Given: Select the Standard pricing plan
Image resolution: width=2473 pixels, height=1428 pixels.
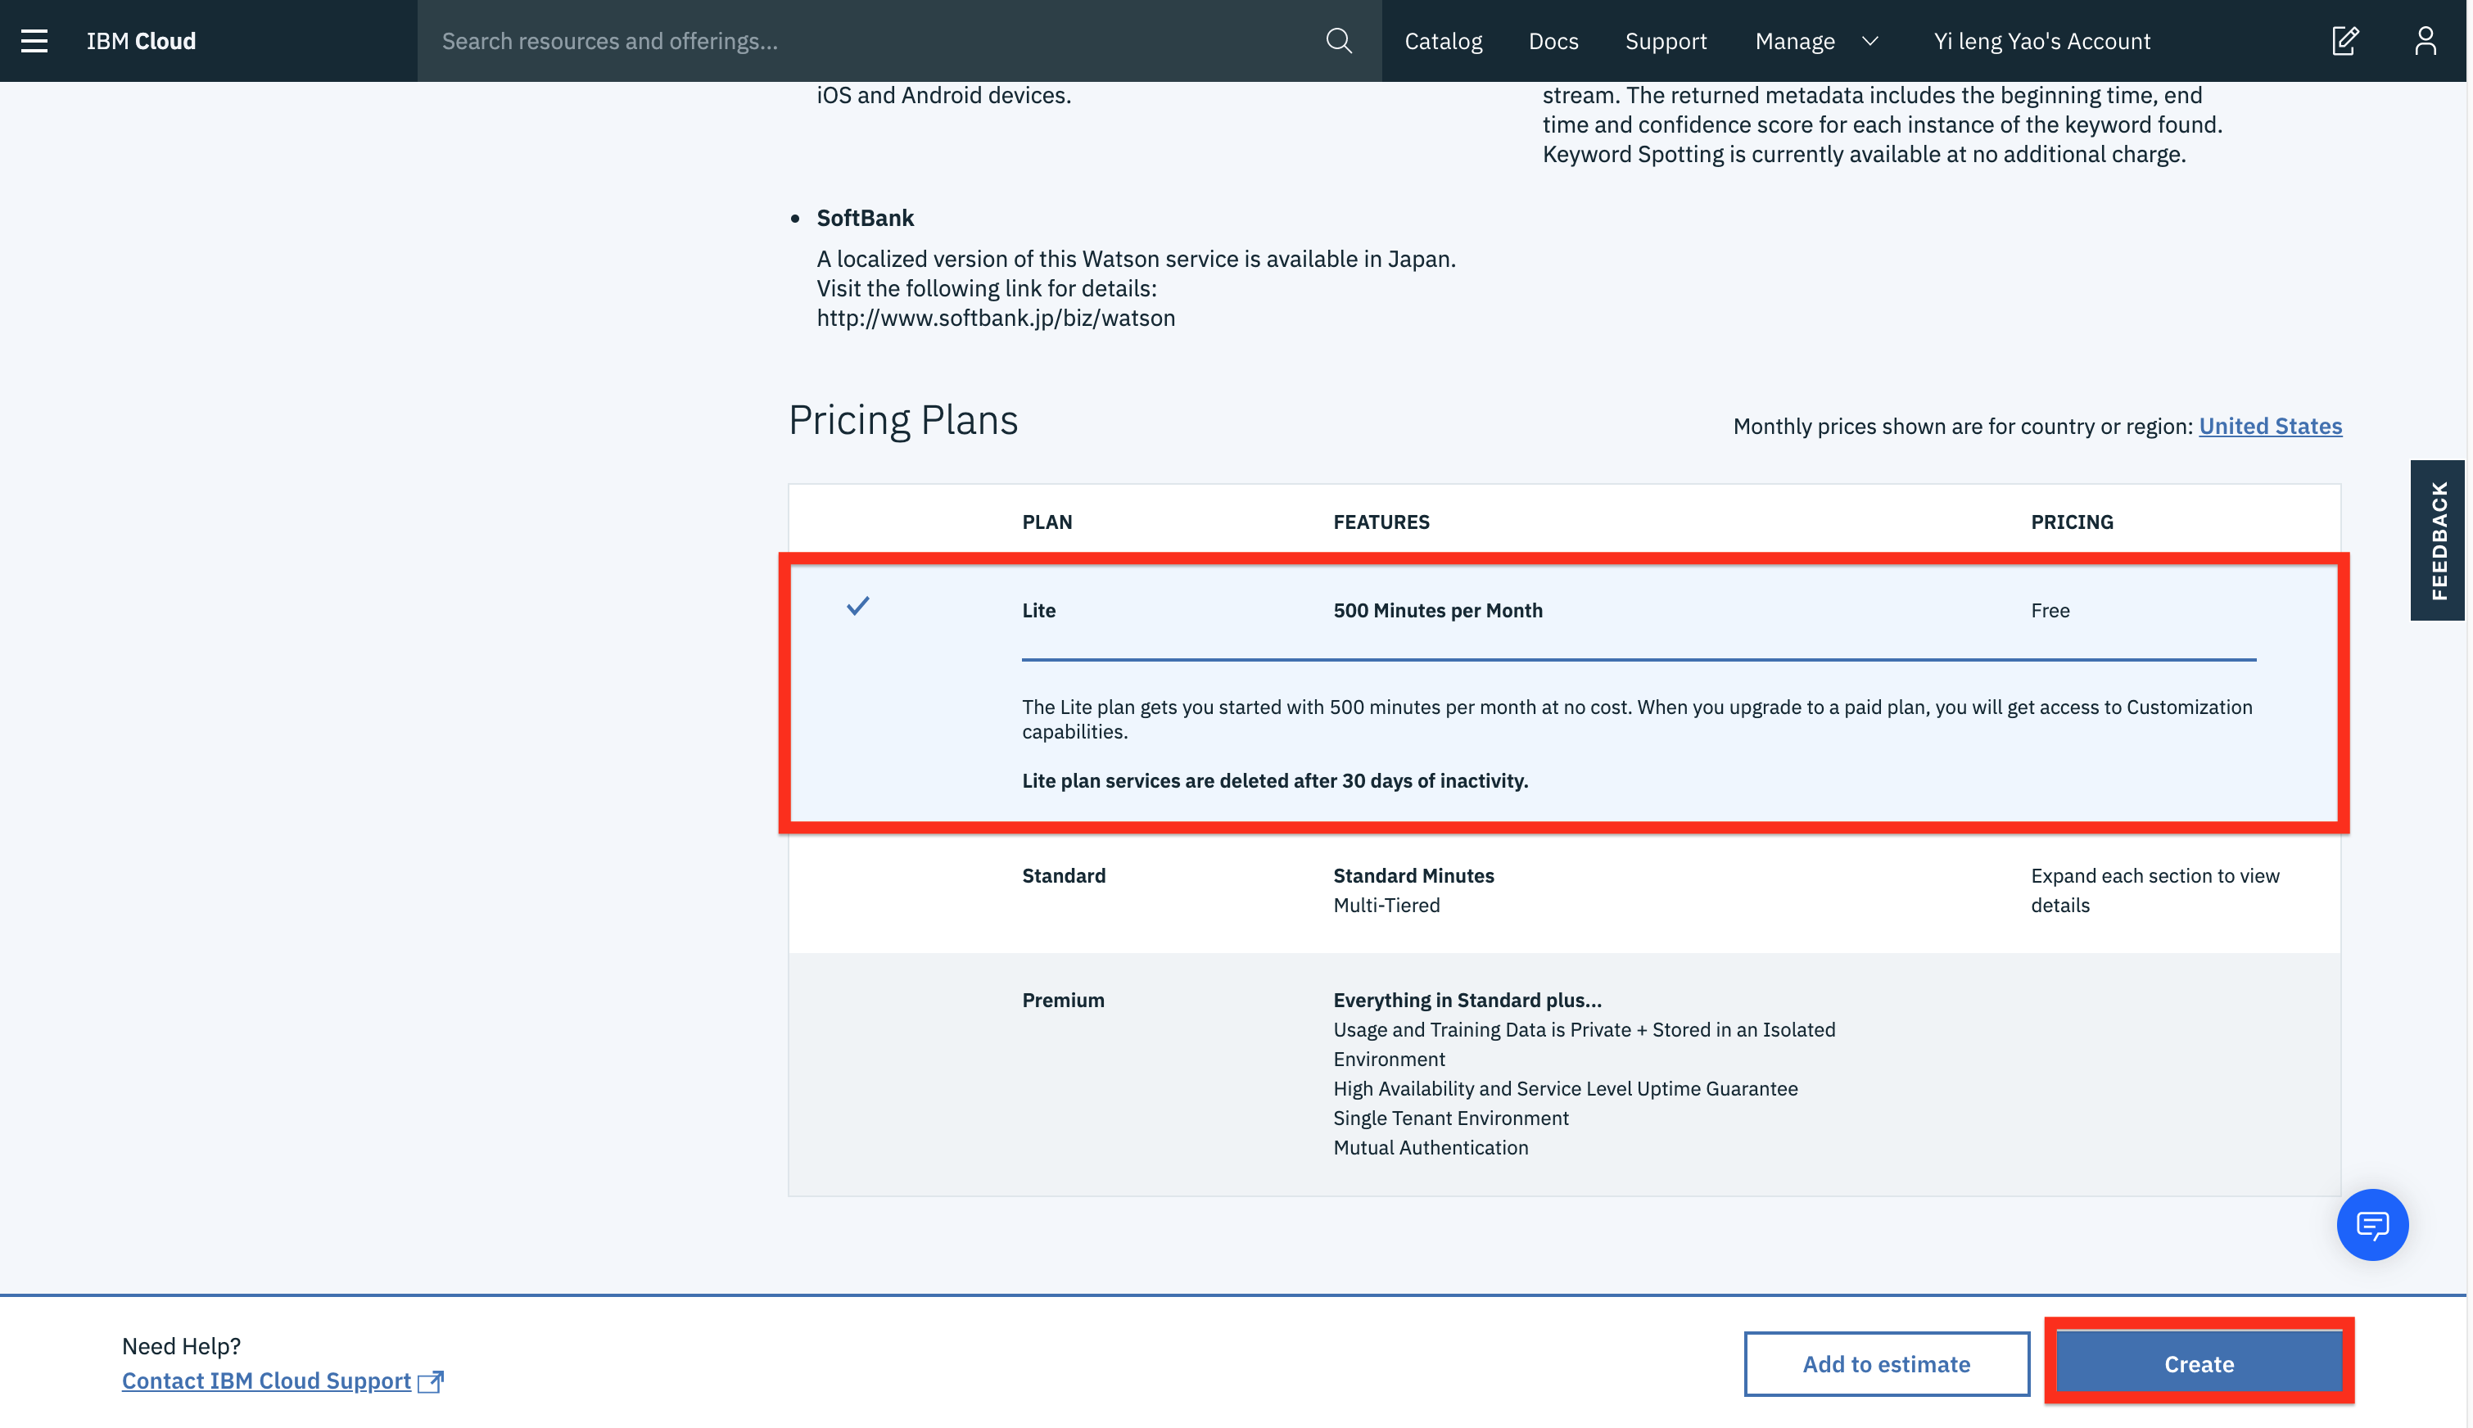Looking at the screenshot, I should click(1064, 876).
